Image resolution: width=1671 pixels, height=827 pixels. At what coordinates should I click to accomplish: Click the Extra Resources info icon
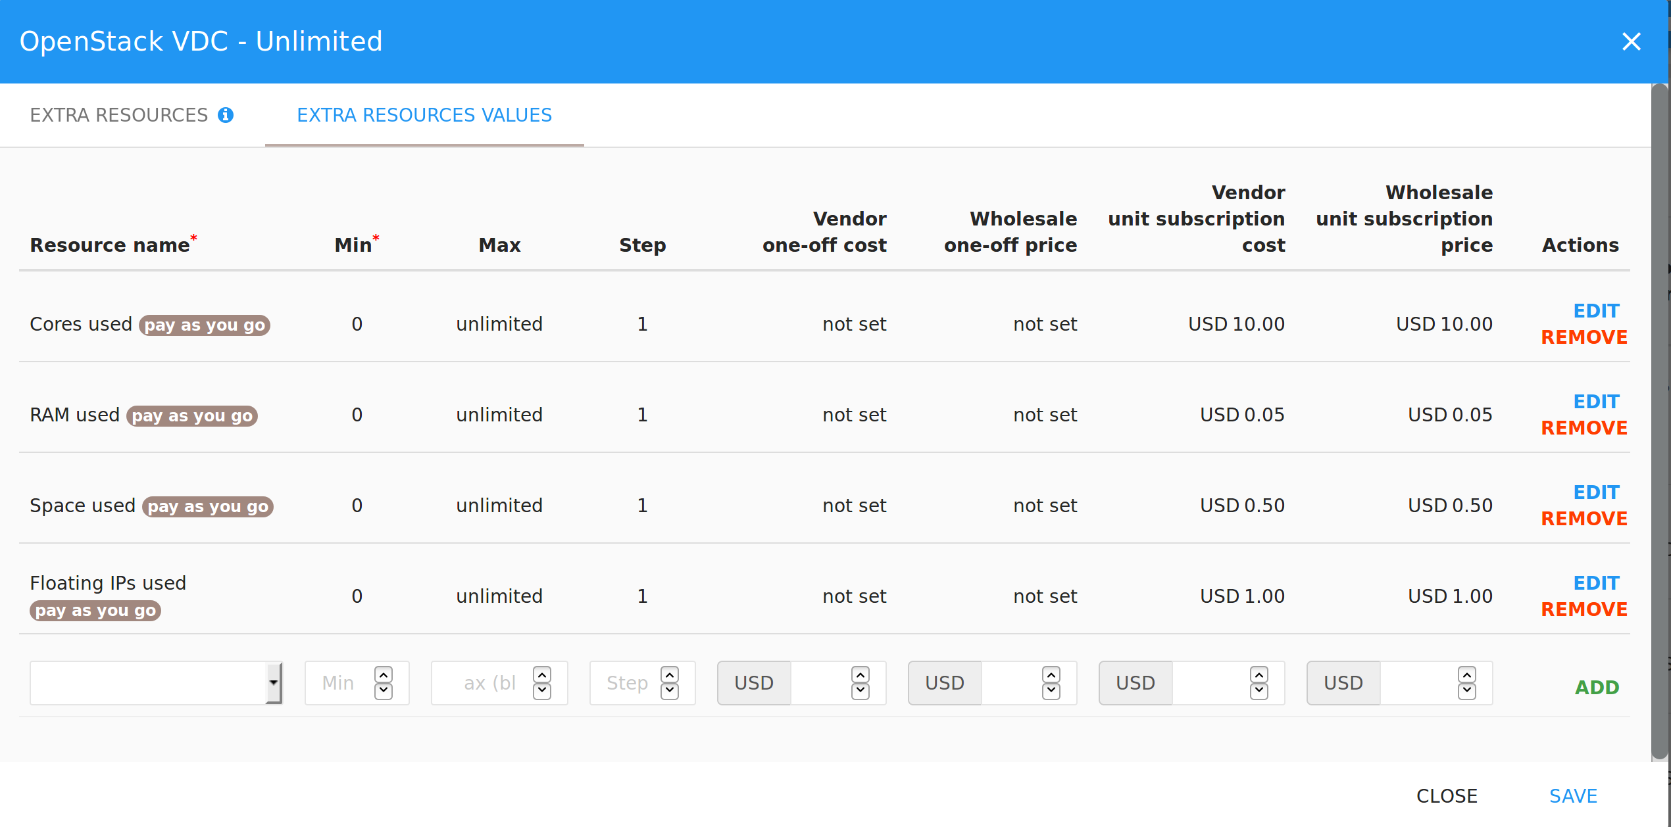click(x=226, y=115)
